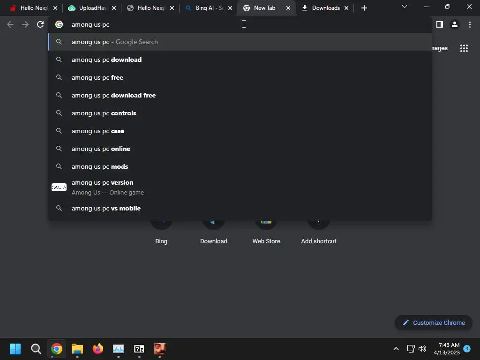The width and height of the screenshot is (480, 360).
Task: Choose 'among us pc download' suggestion
Action: coord(240,60)
